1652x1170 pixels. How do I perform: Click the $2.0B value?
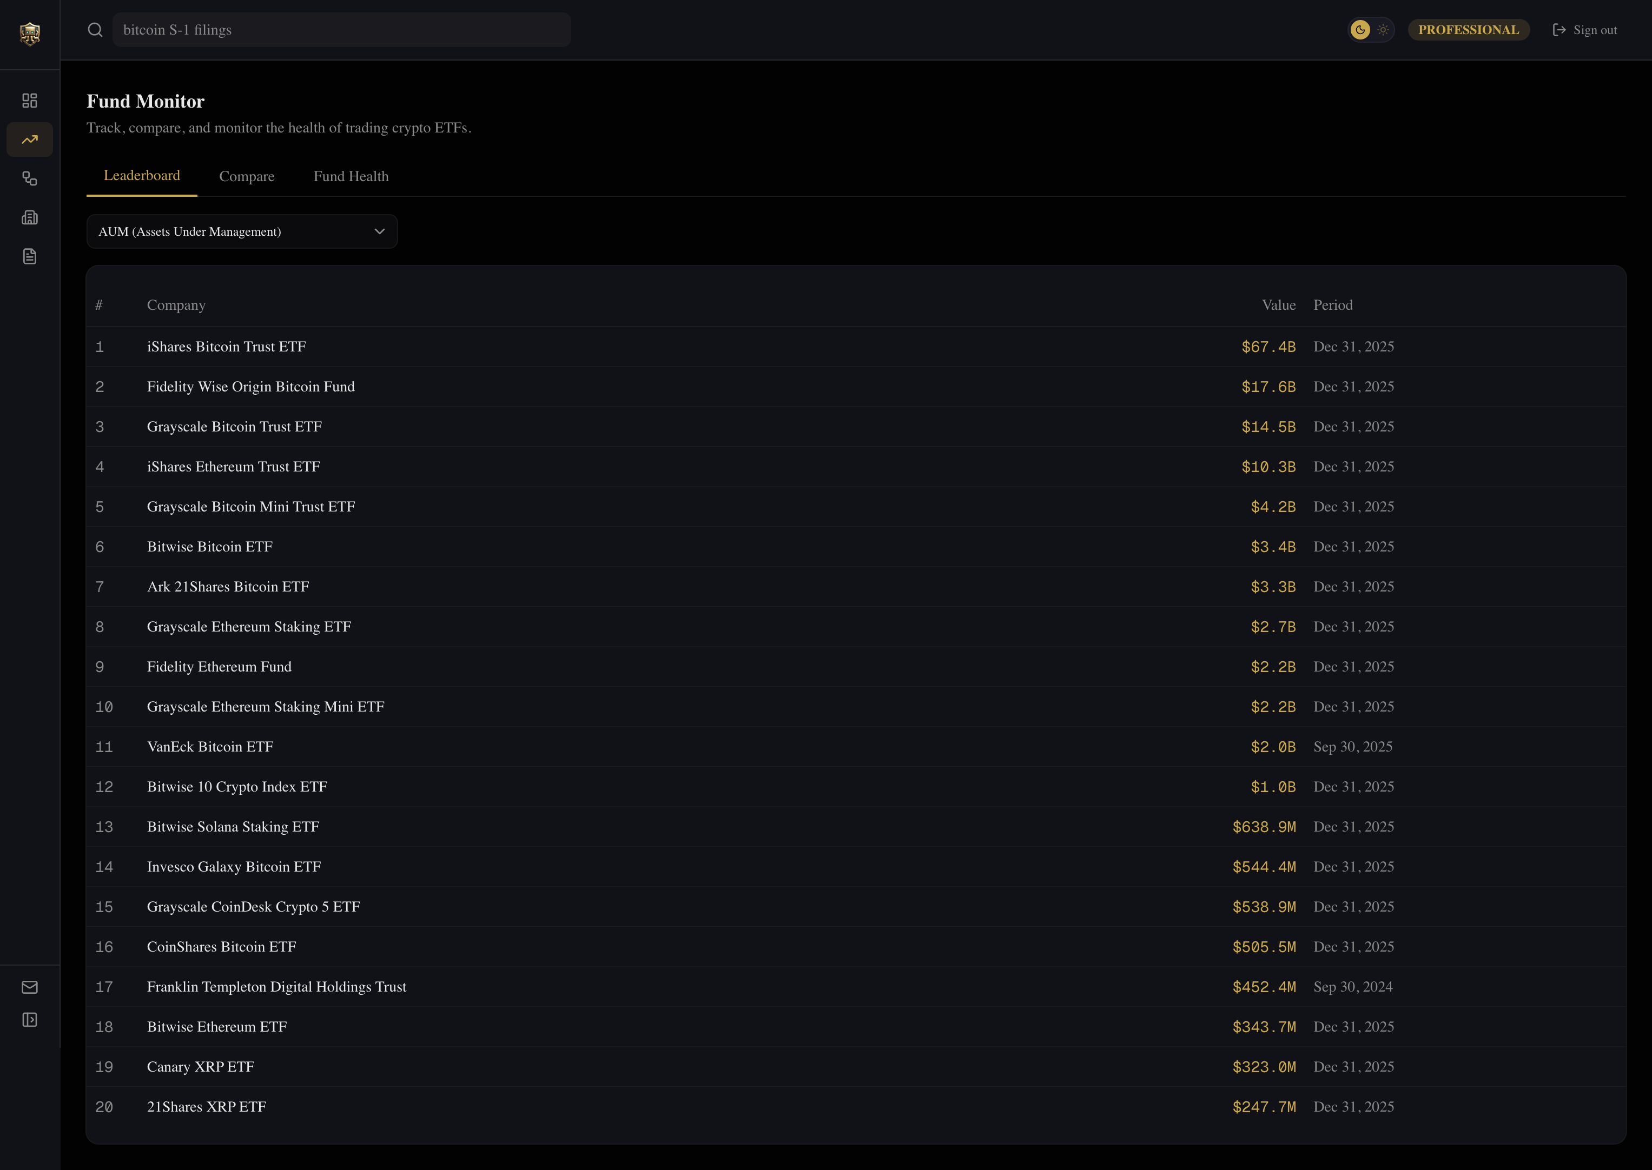click(1273, 746)
